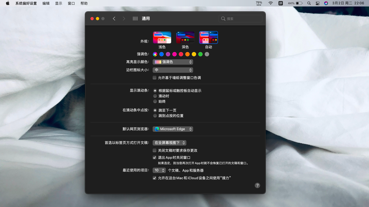
Task: Choose the red accent color
Action: pyautogui.click(x=181, y=54)
